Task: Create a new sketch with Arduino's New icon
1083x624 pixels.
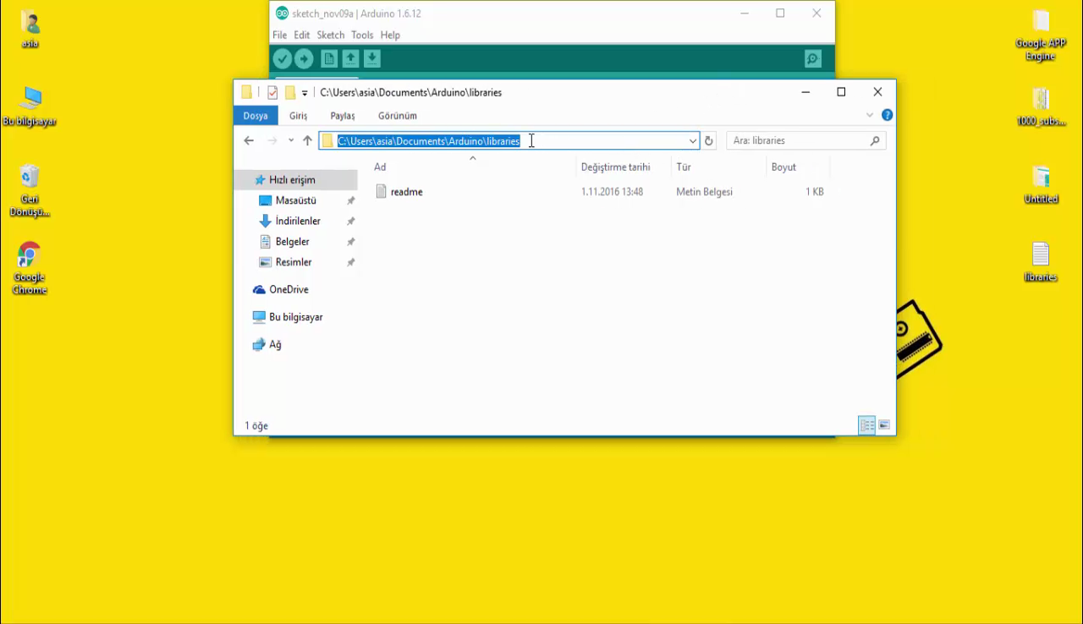Action: (x=329, y=58)
